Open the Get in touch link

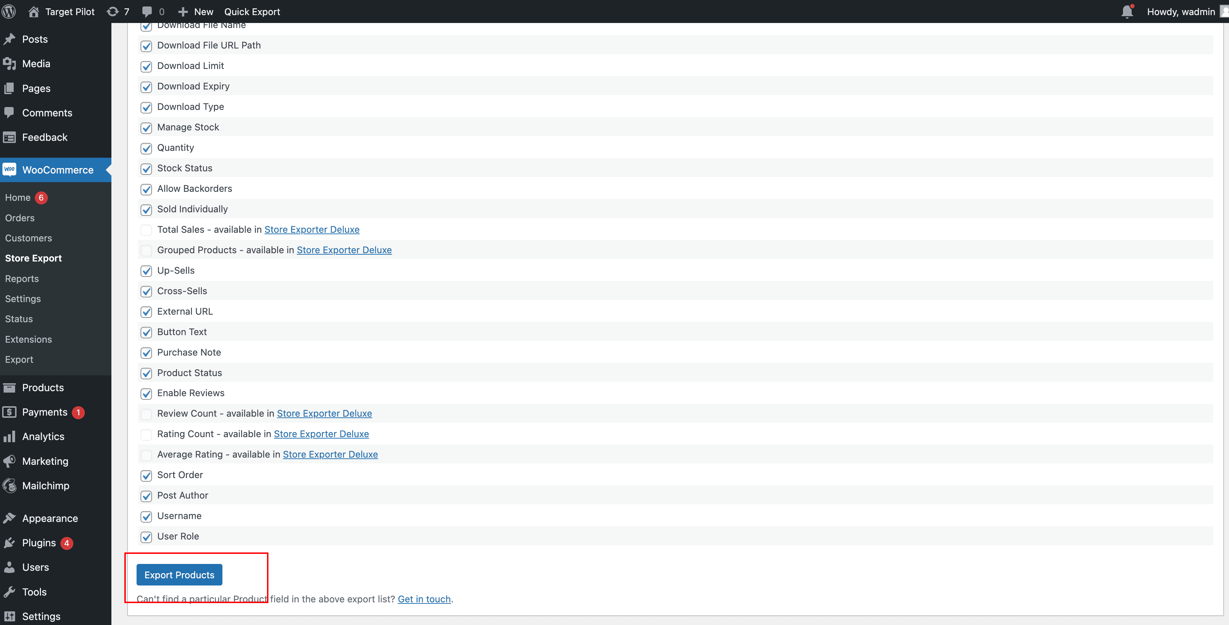click(x=424, y=599)
